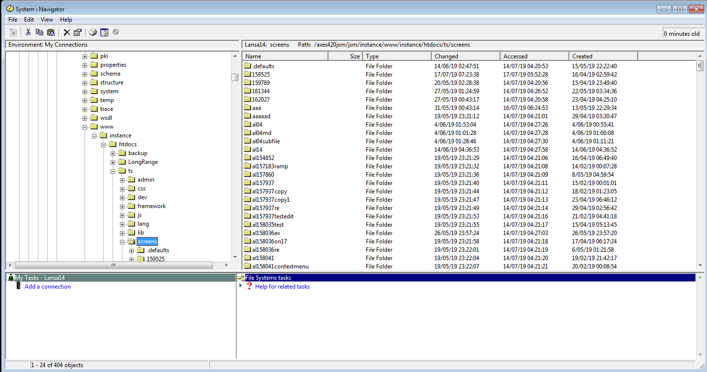The image size is (707, 372).
Task: Expand the backup folder node
Action: coord(113,153)
